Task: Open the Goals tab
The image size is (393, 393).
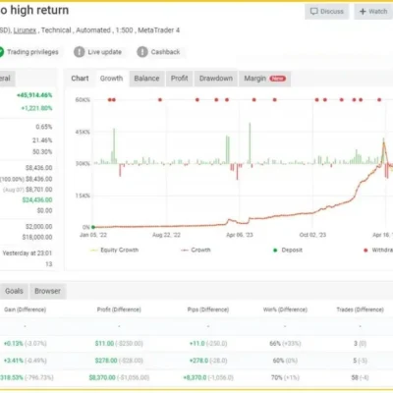Action: pyautogui.click(x=14, y=291)
